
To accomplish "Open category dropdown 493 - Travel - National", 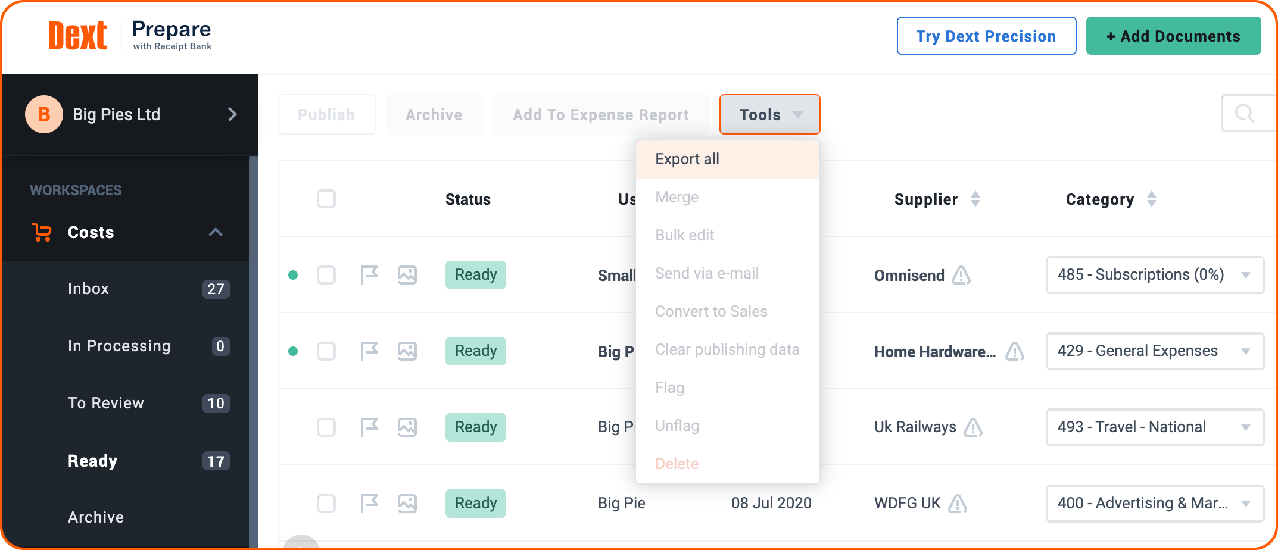I will click(1155, 427).
